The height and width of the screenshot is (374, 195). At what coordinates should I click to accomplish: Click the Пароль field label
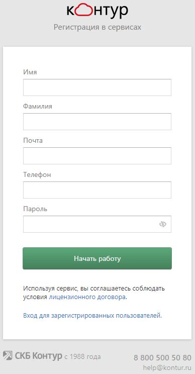click(35, 209)
